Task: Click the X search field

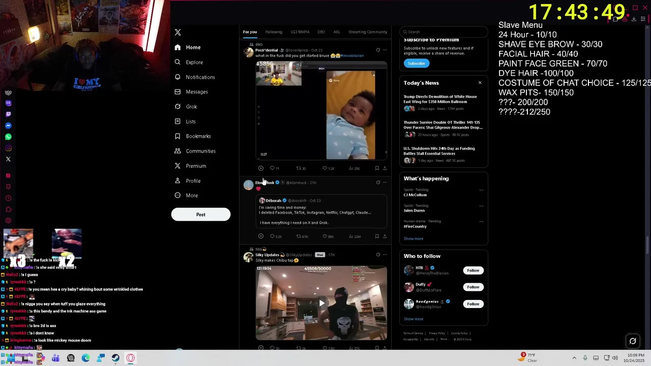Action: click(x=443, y=32)
